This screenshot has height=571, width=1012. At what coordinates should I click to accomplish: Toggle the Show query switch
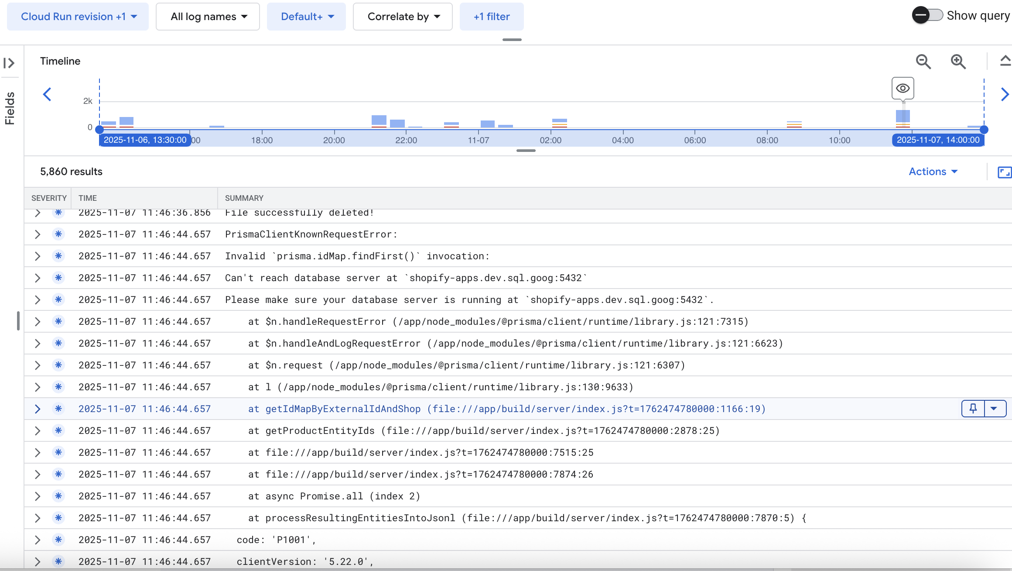click(928, 15)
